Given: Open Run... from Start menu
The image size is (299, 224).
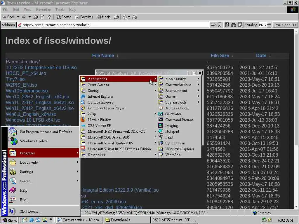Looking at the screenshot, I should pyautogui.click(x=44, y=200).
